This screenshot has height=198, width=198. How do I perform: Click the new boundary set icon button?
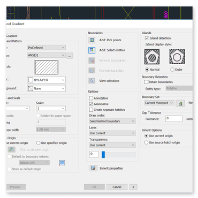pyautogui.click(x=180, y=103)
